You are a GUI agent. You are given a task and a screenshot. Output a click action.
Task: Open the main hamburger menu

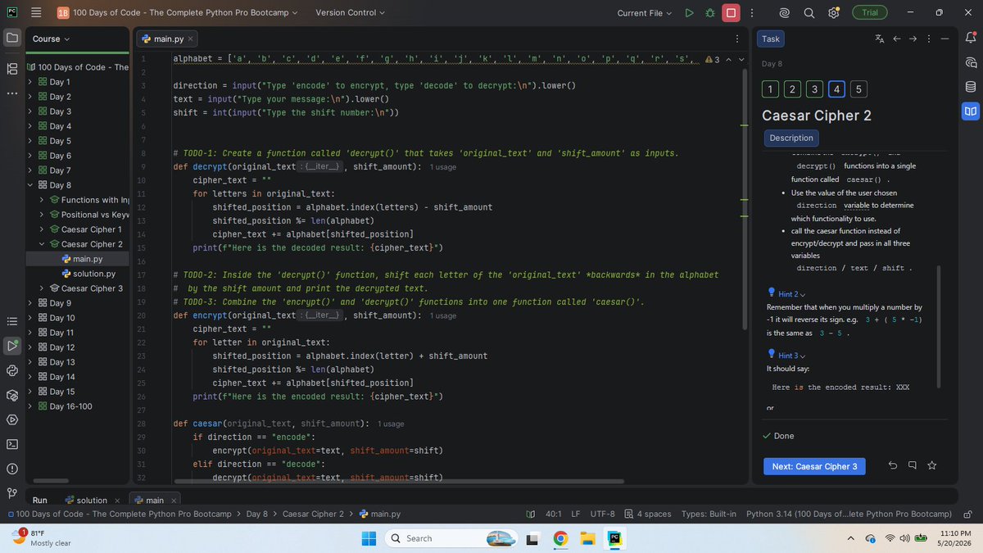[36, 12]
